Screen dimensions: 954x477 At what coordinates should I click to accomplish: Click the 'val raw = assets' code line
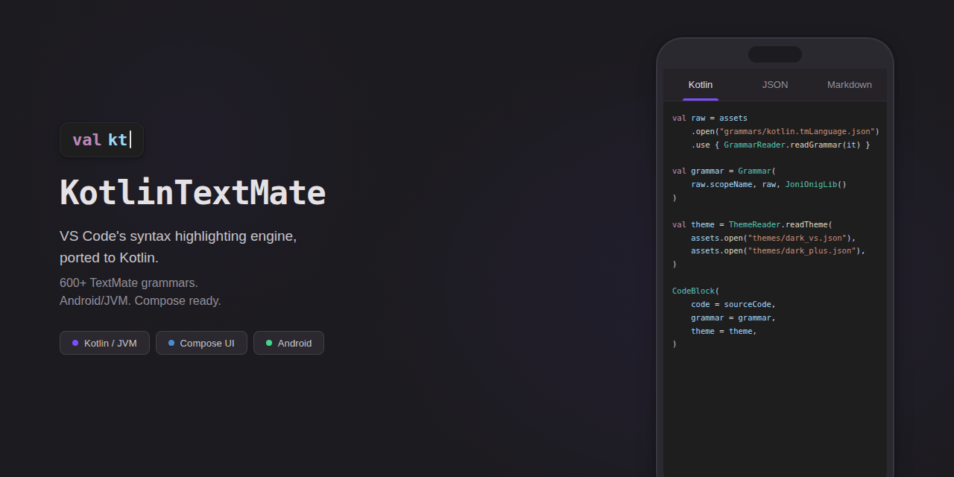[x=710, y=118]
